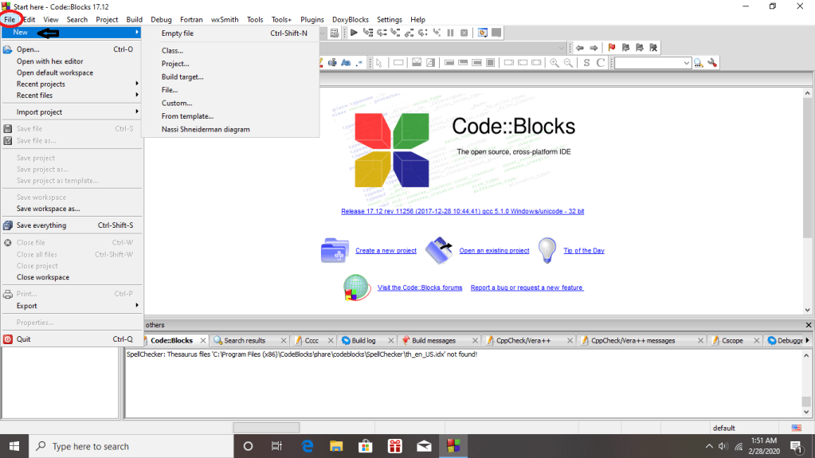
Task: Open Microsoft Edge from the taskbar
Action: point(307,446)
